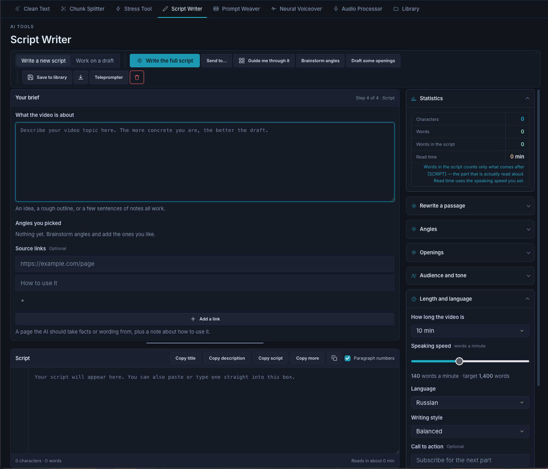The width and height of the screenshot is (548, 469).
Task: Select the Work on a draft mode
Action: (x=95, y=61)
